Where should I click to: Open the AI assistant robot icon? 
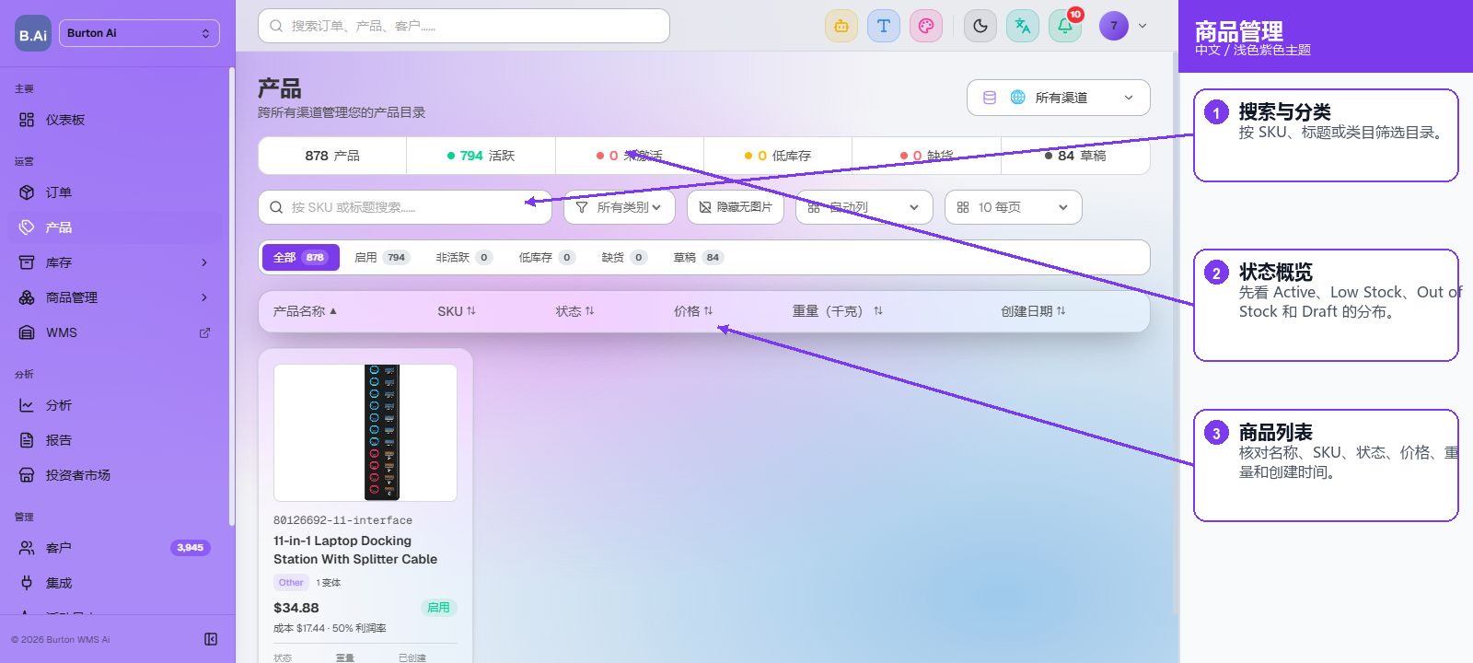[x=841, y=26]
